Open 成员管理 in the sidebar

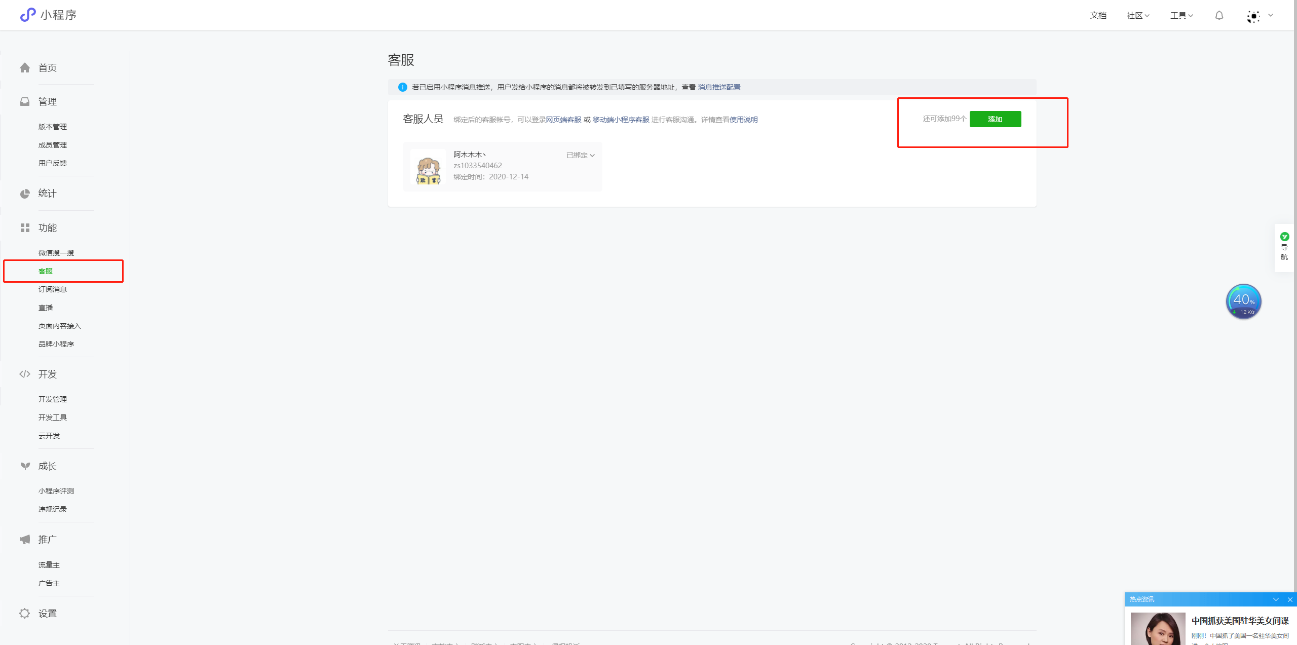53,145
